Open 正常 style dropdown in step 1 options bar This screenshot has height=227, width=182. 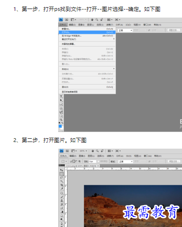[x=125, y=30]
